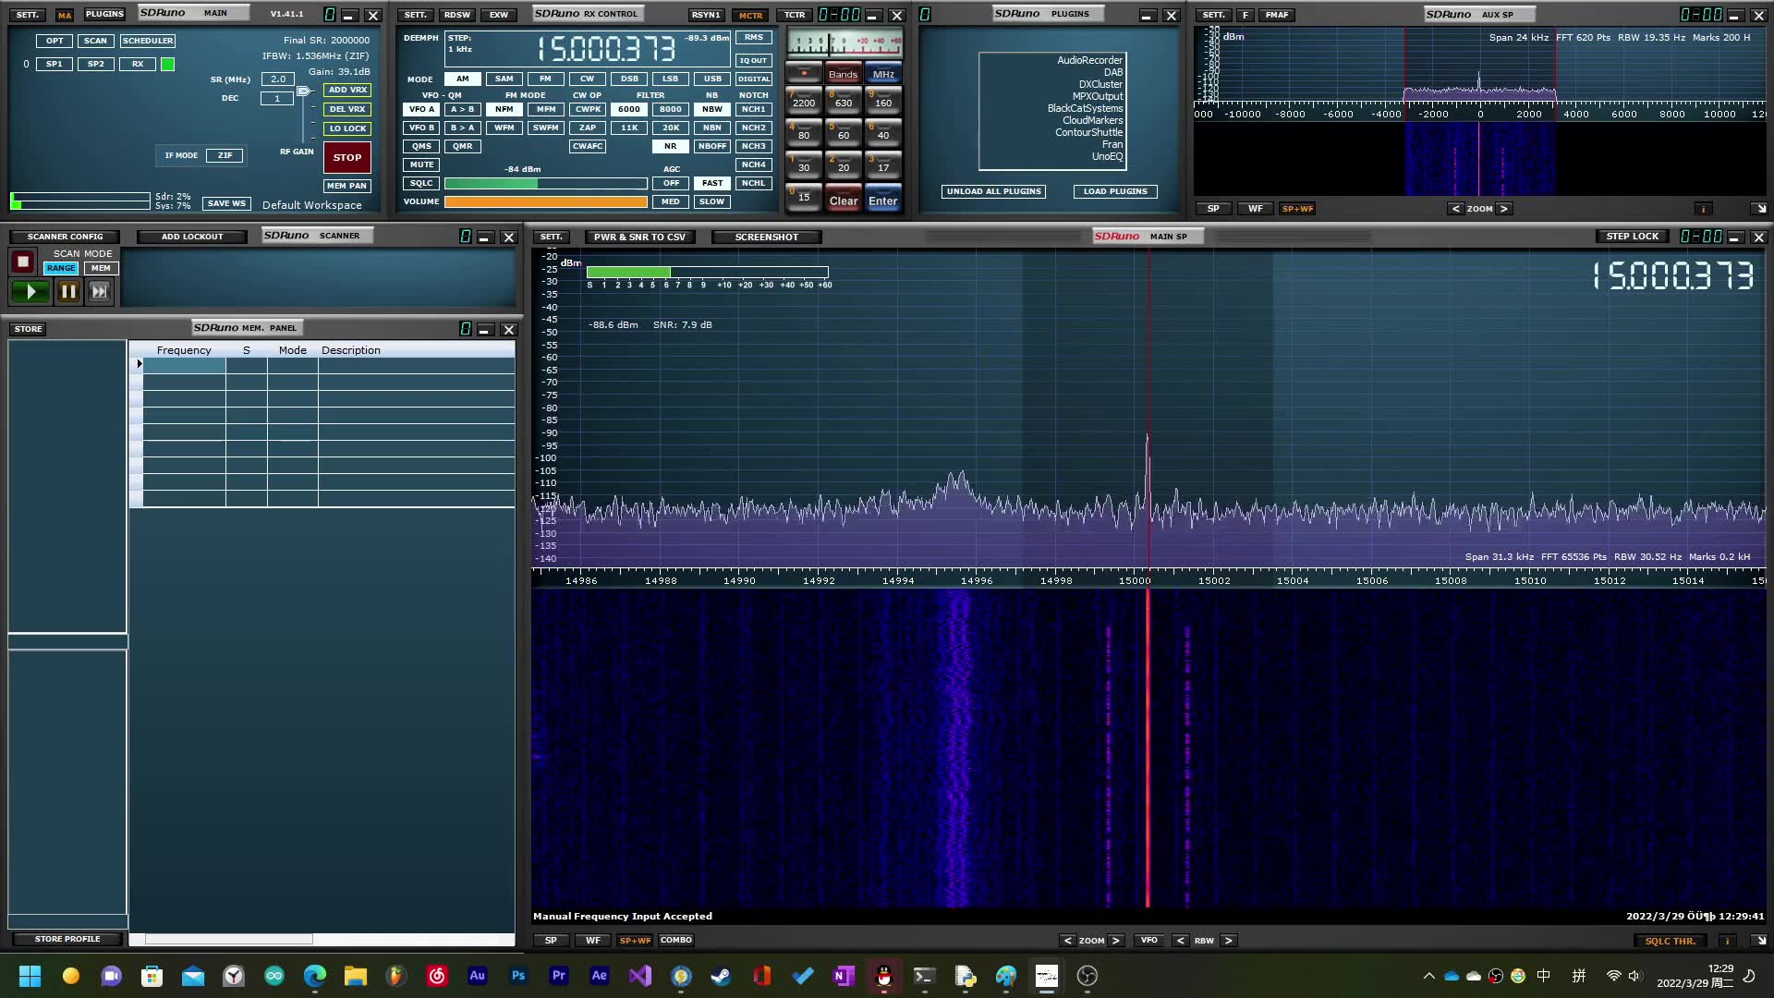Open the Microsoft Store from taskbar

(152, 976)
